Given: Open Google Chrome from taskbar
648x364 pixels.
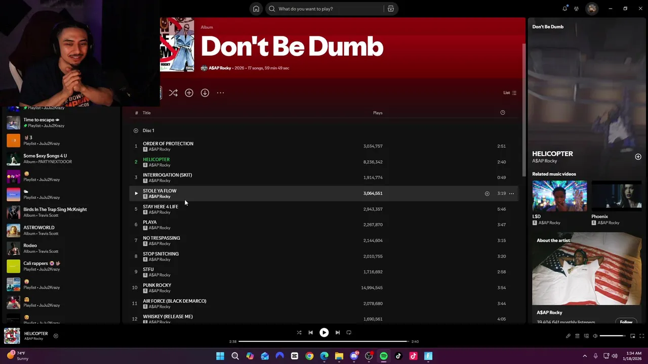Looking at the screenshot, I should pyautogui.click(x=309, y=356).
